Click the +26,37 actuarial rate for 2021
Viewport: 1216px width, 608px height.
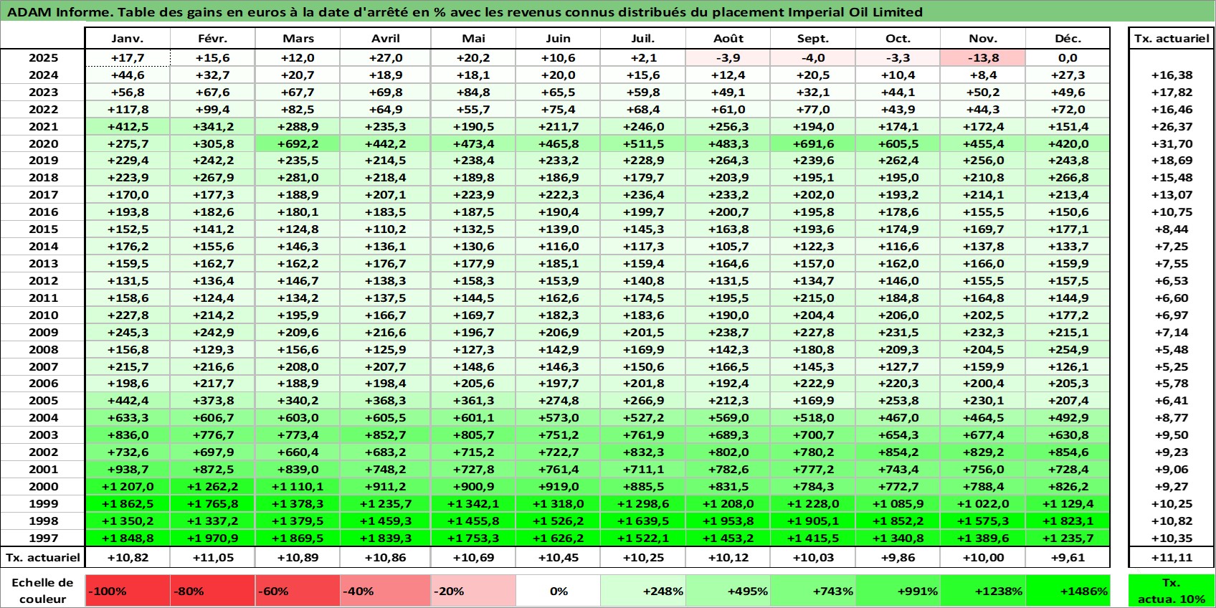pyautogui.click(x=1172, y=126)
